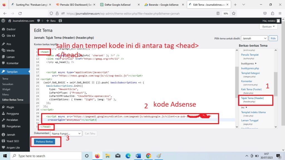Open the Bantuan help panel

[x=268, y=27]
